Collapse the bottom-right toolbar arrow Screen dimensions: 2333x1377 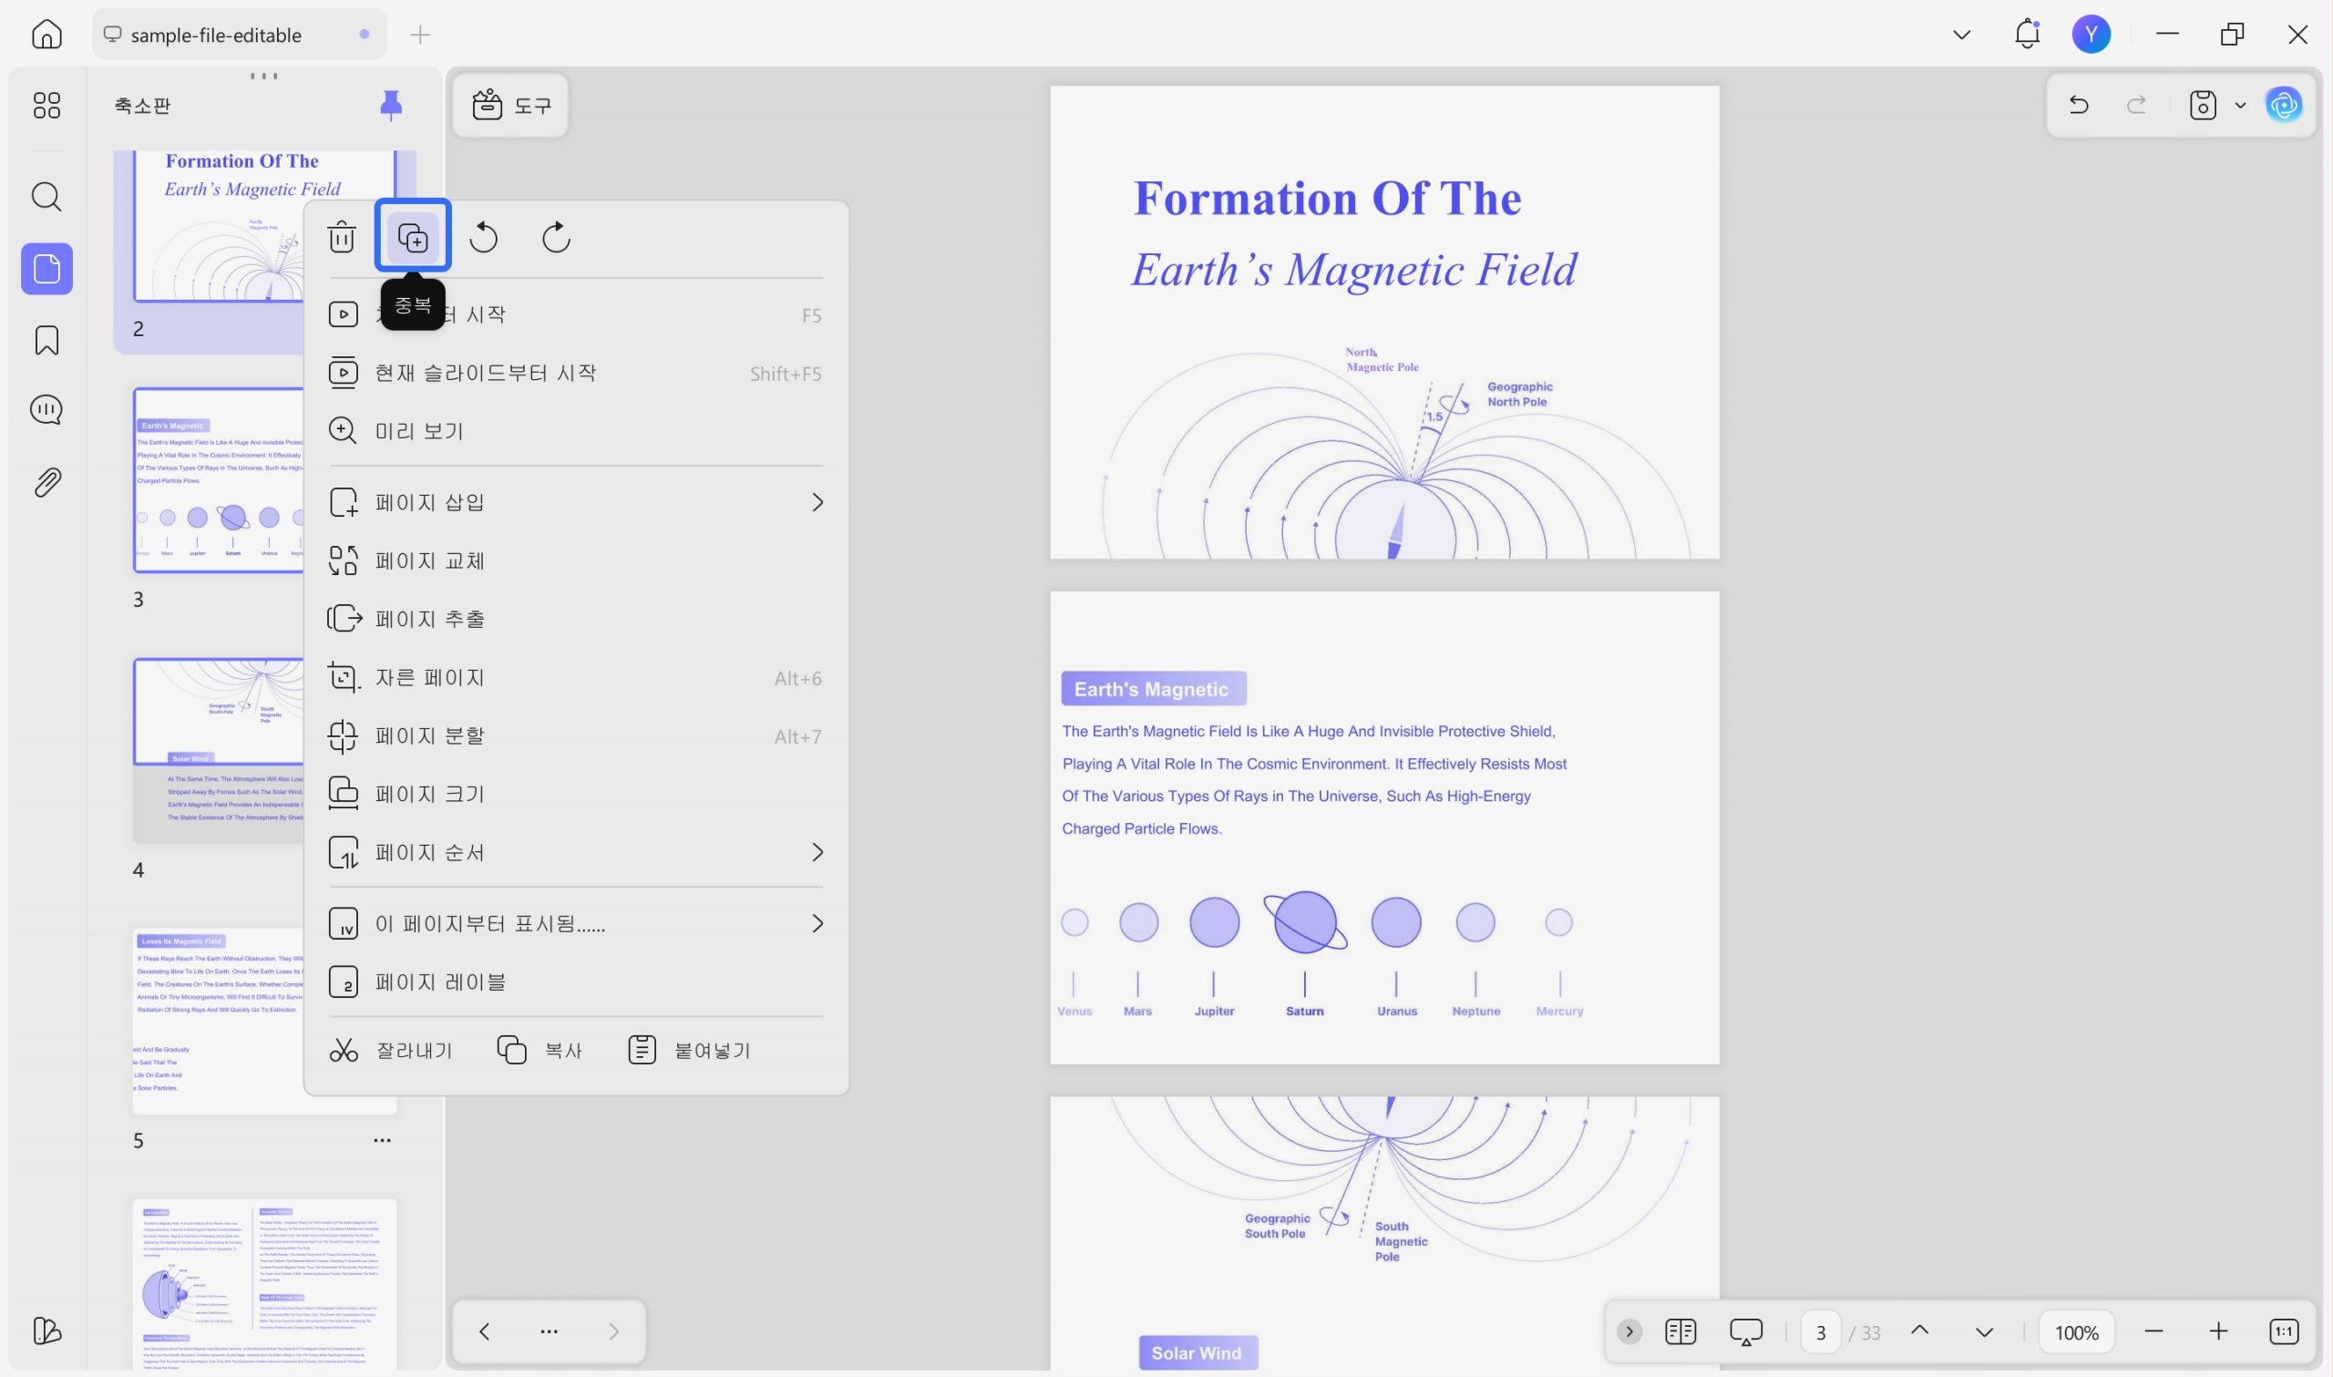1629,1331
